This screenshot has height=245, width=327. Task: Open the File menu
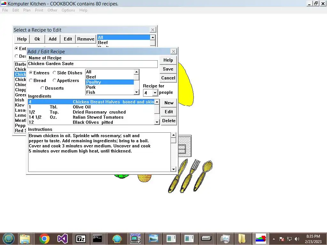click(x=5, y=10)
